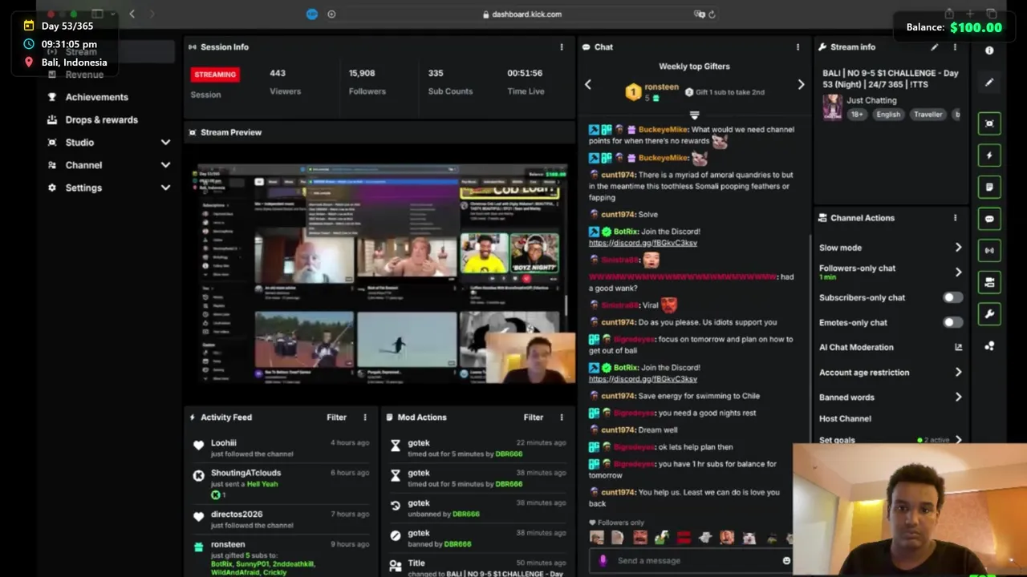Toggle the focus frame widget in right rail

tap(989, 123)
